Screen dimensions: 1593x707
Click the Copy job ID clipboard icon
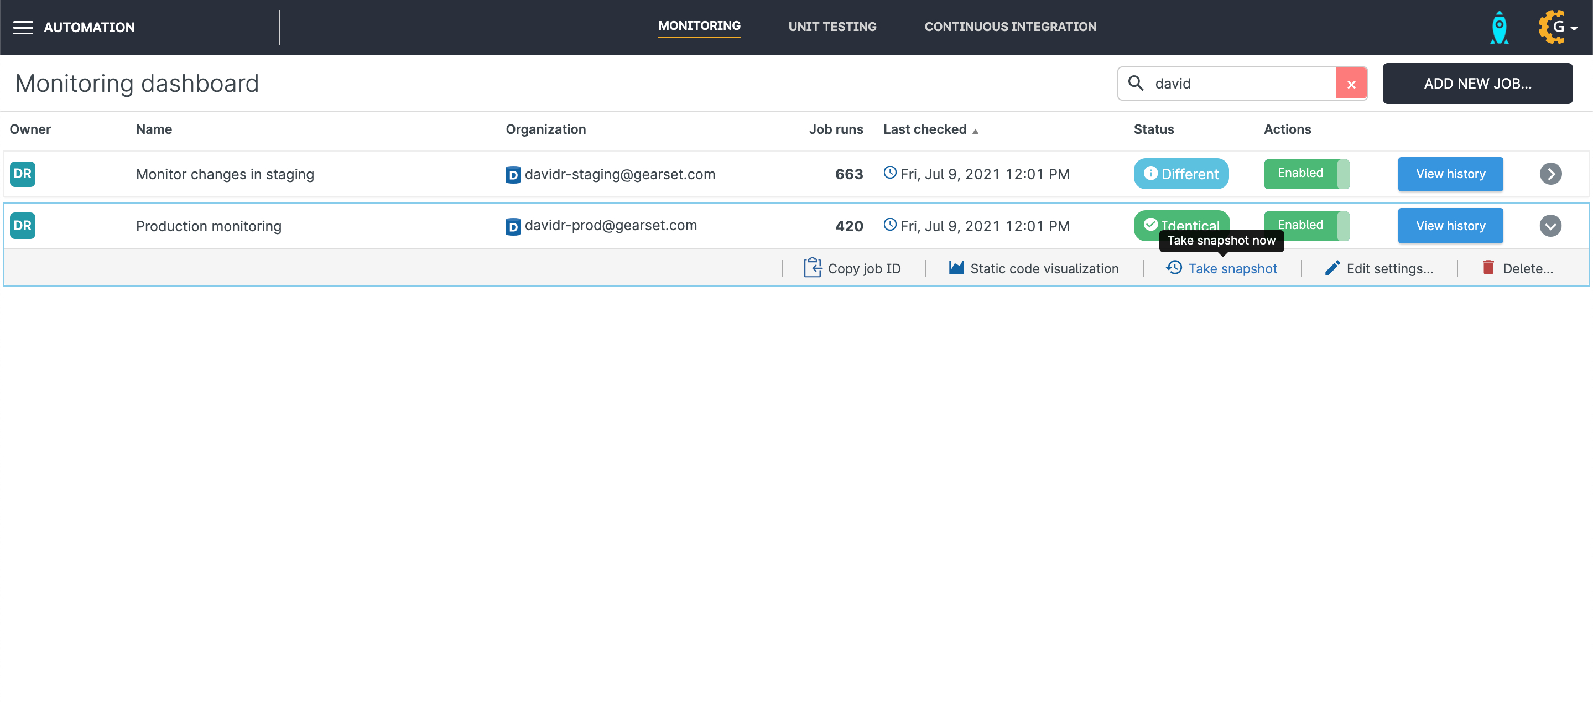tap(812, 268)
